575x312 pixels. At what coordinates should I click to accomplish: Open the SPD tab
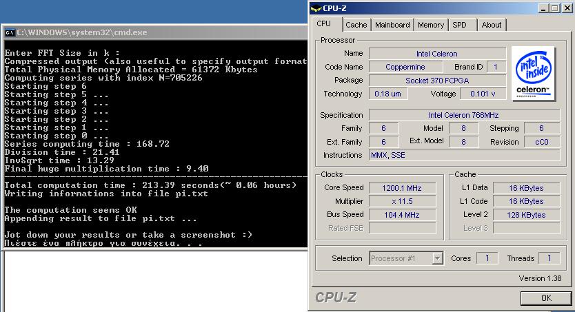click(x=459, y=25)
